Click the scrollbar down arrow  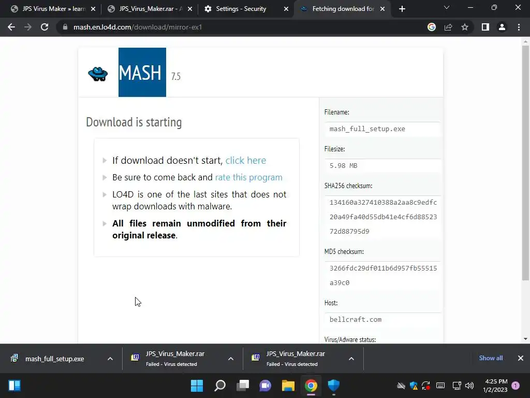[x=525, y=339]
